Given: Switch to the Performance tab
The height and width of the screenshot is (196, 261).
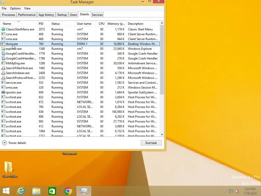Looking at the screenshot, I should [x=27, y=15].
